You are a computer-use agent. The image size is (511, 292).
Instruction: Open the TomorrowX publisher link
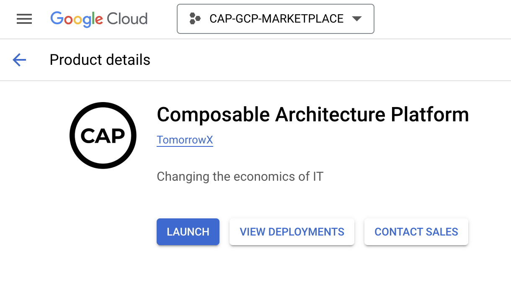pyautogui.click(x=185, y=140)
